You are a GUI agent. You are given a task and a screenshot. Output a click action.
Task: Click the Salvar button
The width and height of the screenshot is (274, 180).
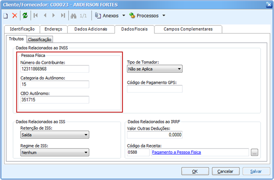[x=256, y=171]
